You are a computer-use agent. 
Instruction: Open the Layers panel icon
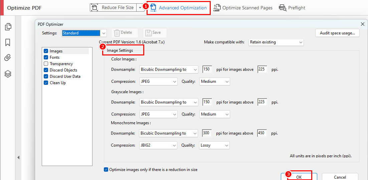tap(8, 74)
